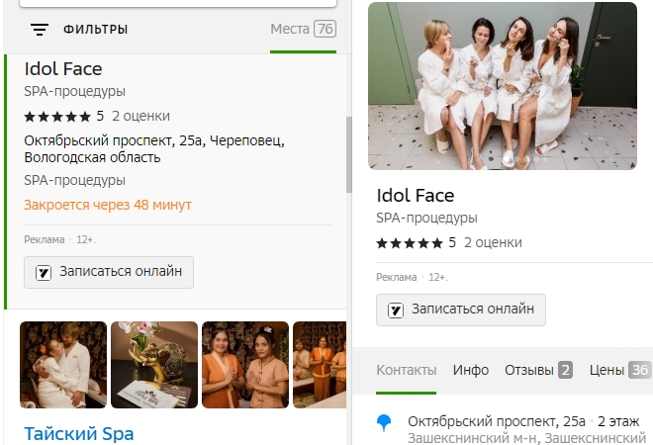Click star rating in left Idol Face listing

point(57,116)
